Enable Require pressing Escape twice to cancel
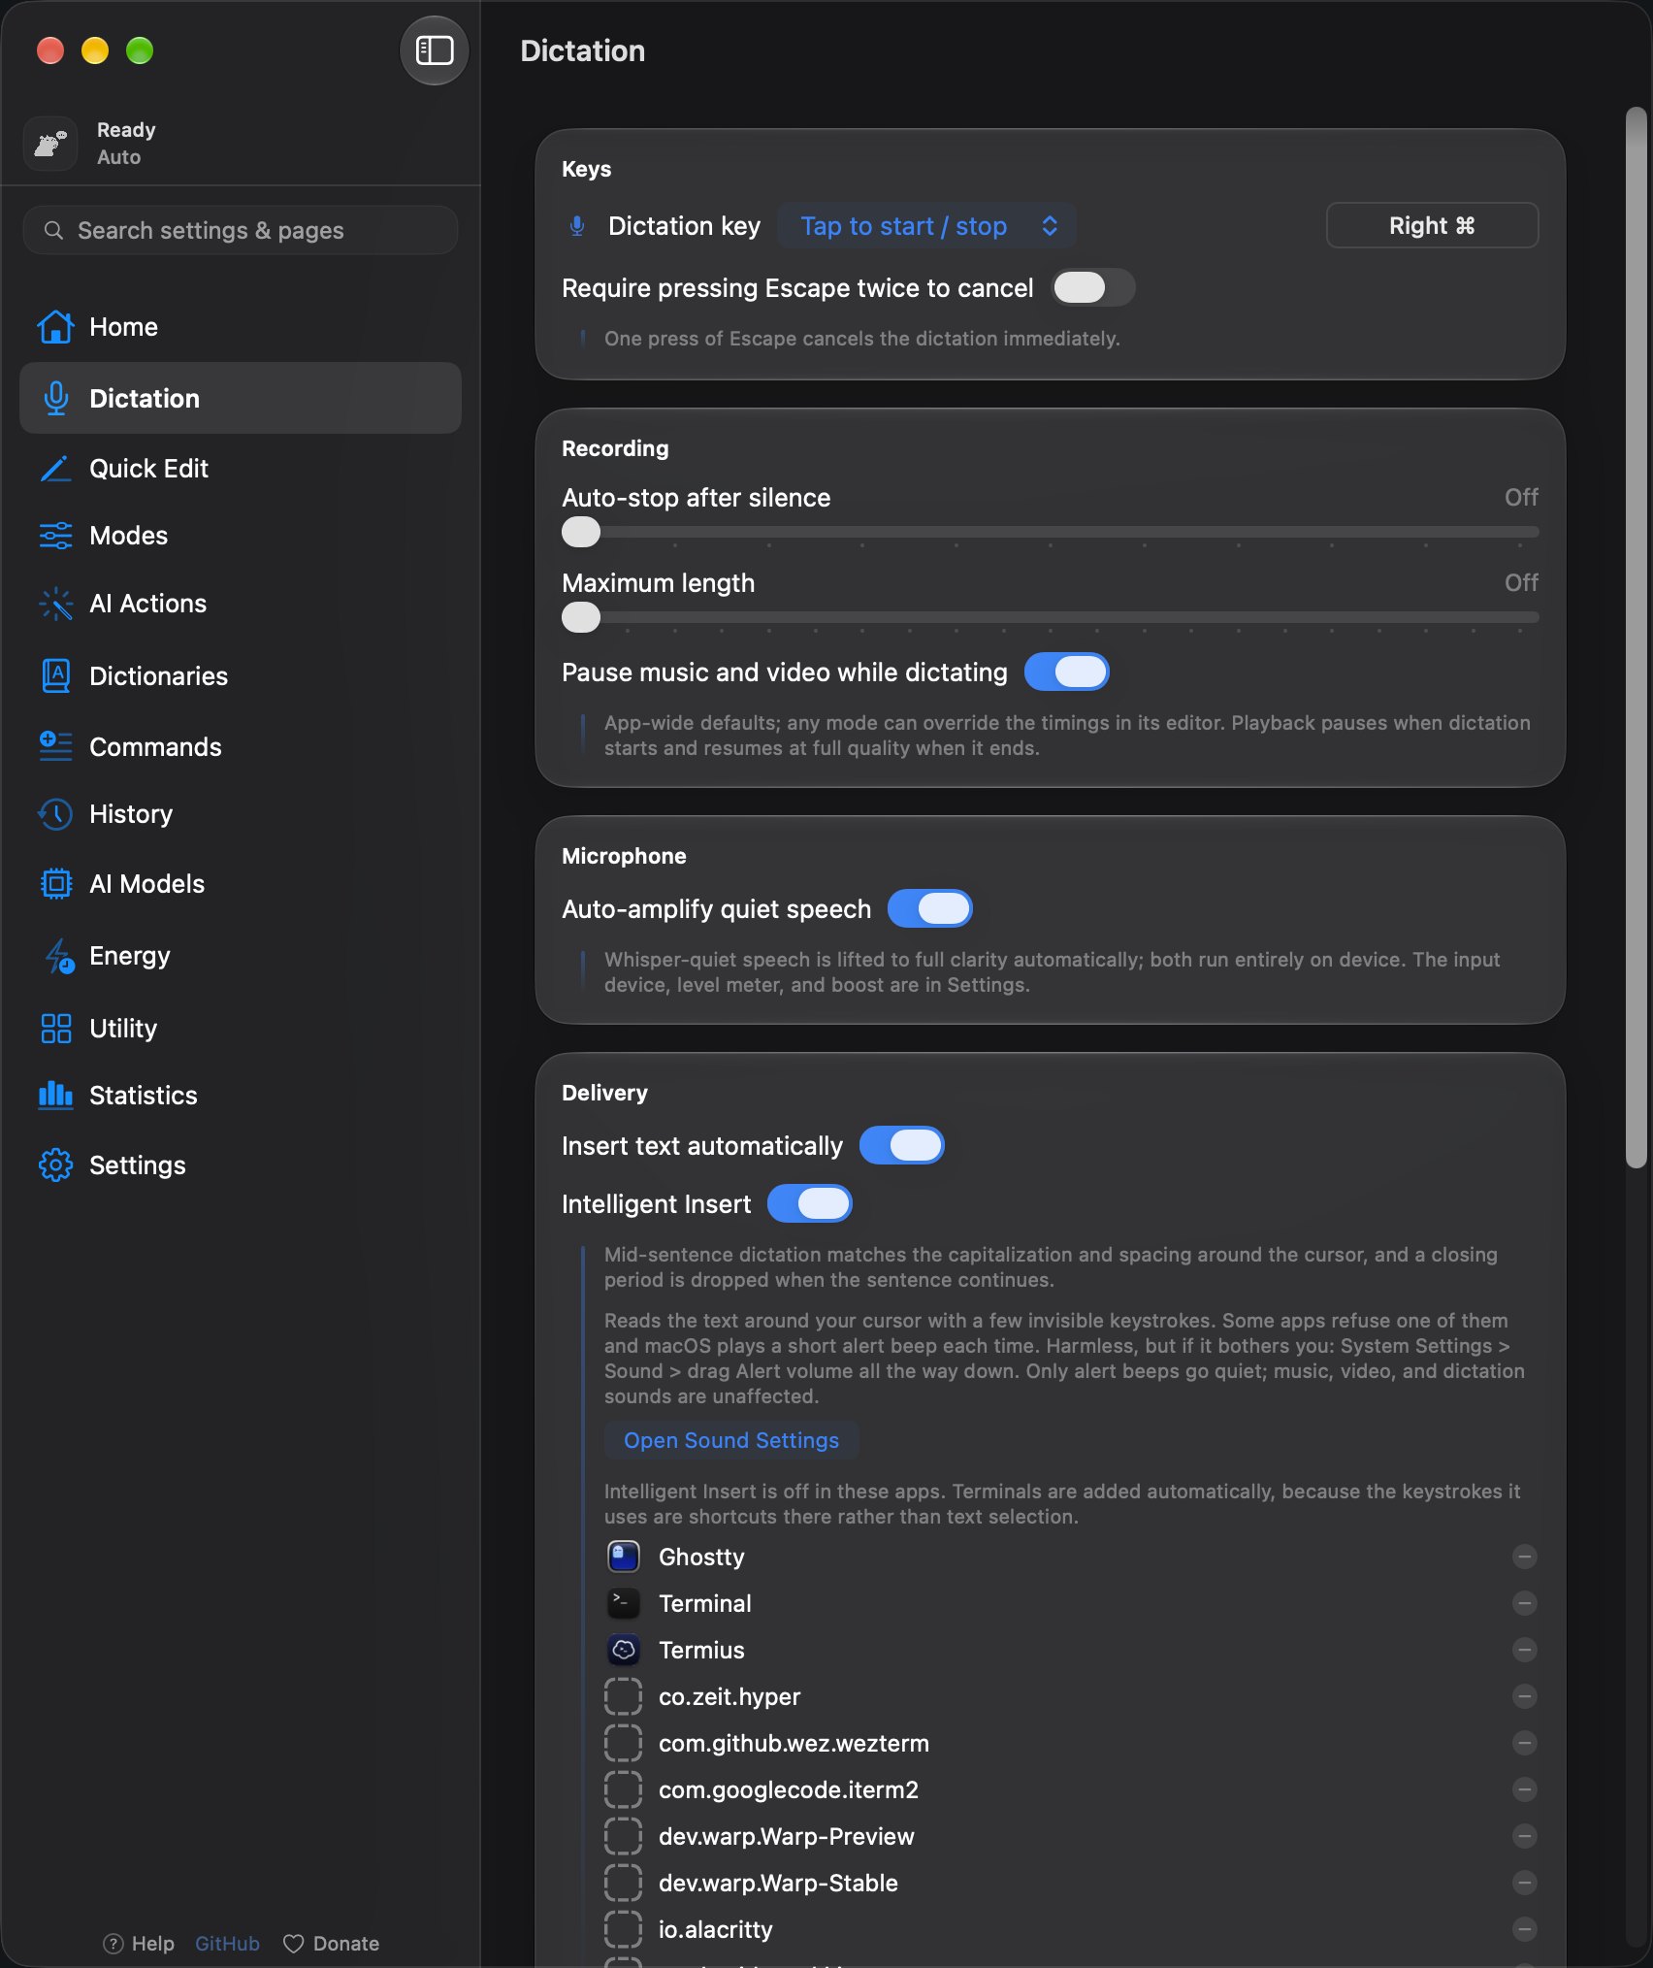Viewport: 1653px width, 1968px height. point(1093,288)
